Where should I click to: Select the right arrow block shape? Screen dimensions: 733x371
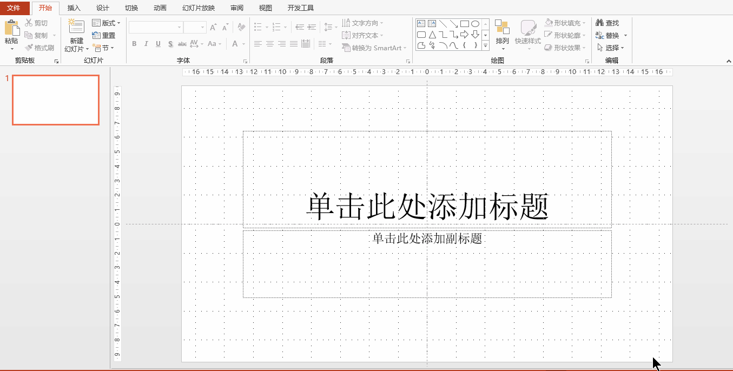pyautogui.click(x=464, y=35)
